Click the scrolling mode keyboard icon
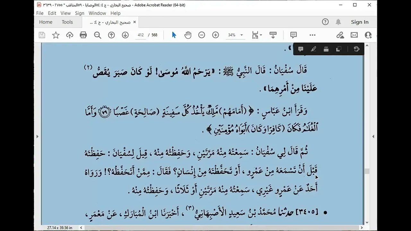 point(273,35)
